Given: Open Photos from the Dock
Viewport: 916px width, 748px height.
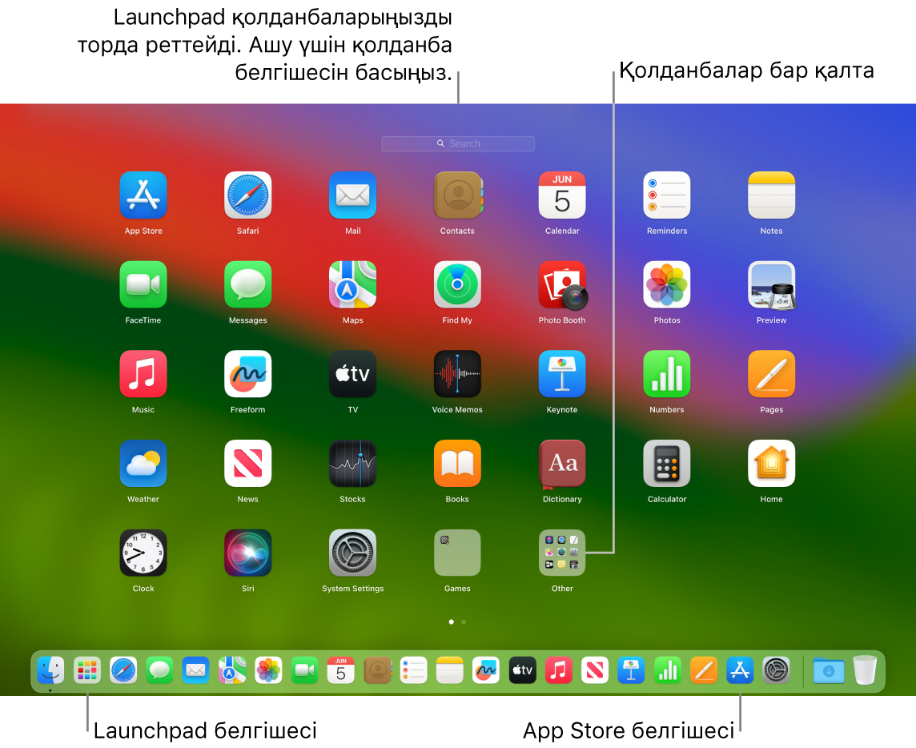Looking at the screenshot, I should coord(268,670).
